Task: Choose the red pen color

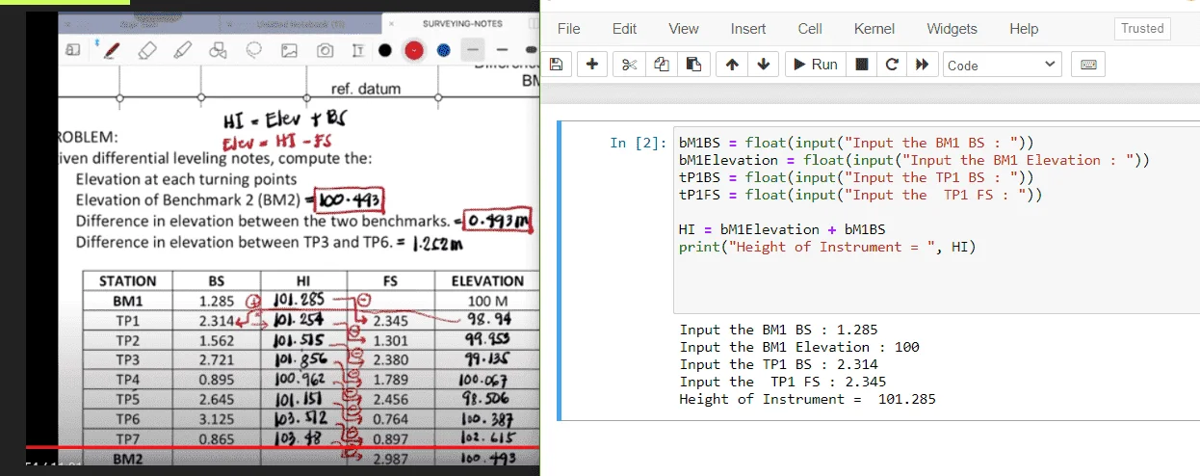Action: 414,49
